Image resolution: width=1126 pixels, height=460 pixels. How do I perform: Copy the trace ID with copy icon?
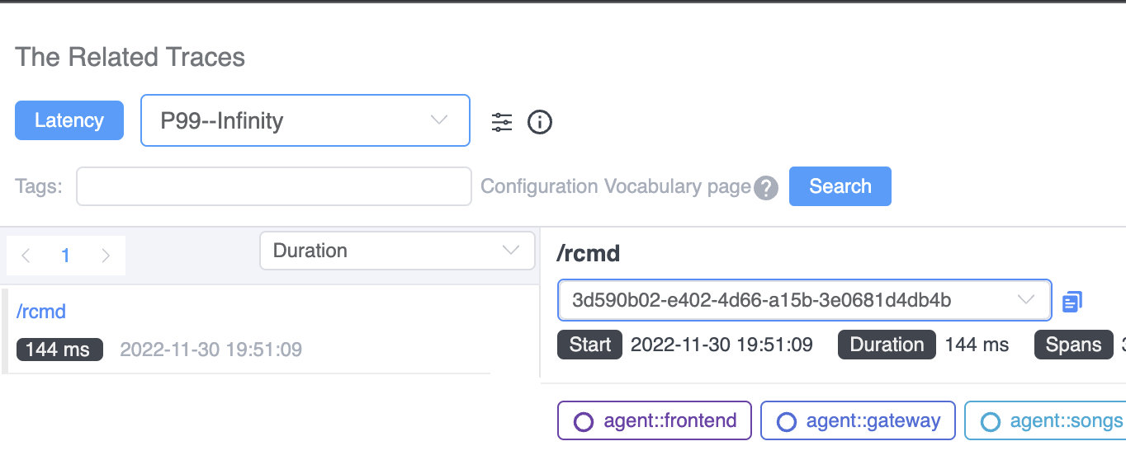1072,302
